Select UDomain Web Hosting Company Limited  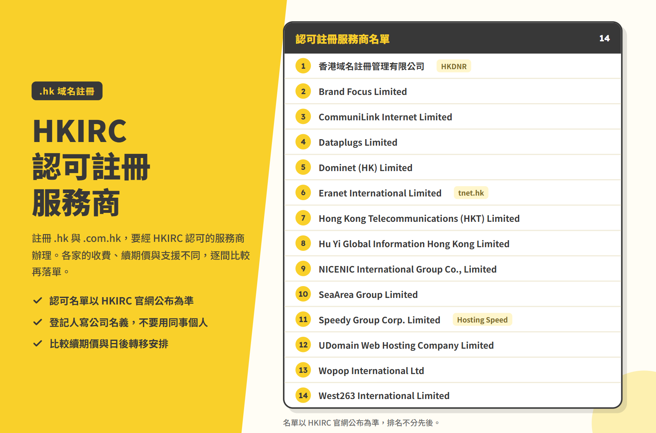452,345
